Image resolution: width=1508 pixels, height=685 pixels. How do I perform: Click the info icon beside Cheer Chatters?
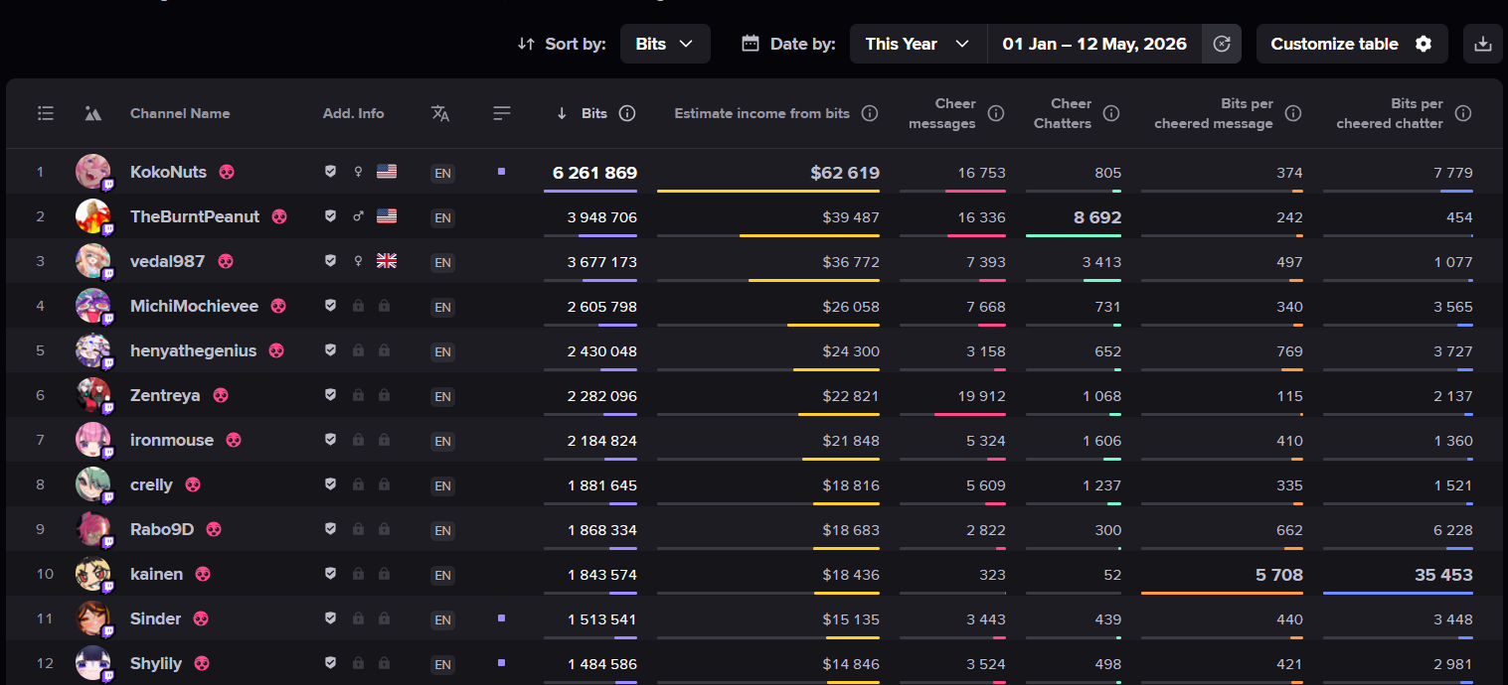click(x=1111, y=113)
